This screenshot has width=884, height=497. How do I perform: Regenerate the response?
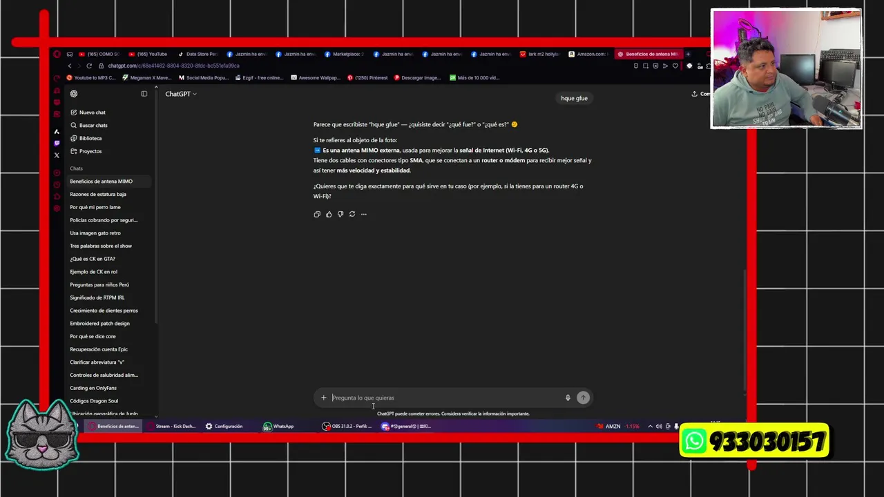(x=352, y=214)
